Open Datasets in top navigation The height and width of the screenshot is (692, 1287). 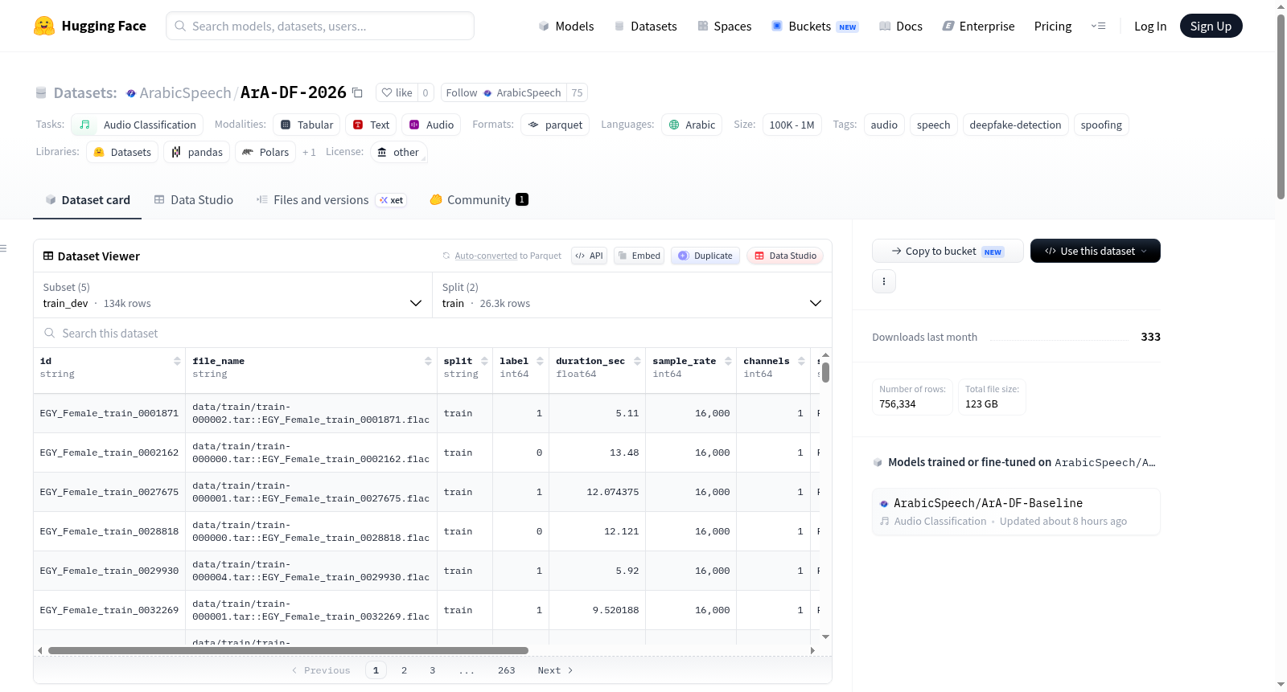pos(645,26)
